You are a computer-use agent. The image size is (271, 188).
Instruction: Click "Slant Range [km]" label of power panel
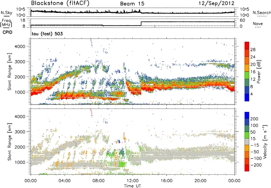click(x=9, y=72)
